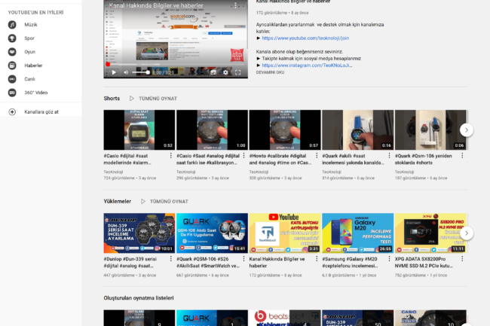Screen dimensions: 490x326
Task: Open the three-dot menu on featured video
Action: 235,5
